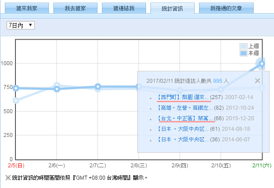Click the 1000 y-axis label
Viewport: 274px width, 188px height.
coord(7,63)
